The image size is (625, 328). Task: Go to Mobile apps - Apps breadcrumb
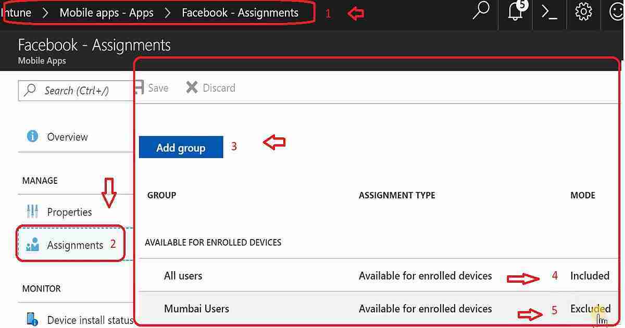pyautogui.click(x=106, y=12)
